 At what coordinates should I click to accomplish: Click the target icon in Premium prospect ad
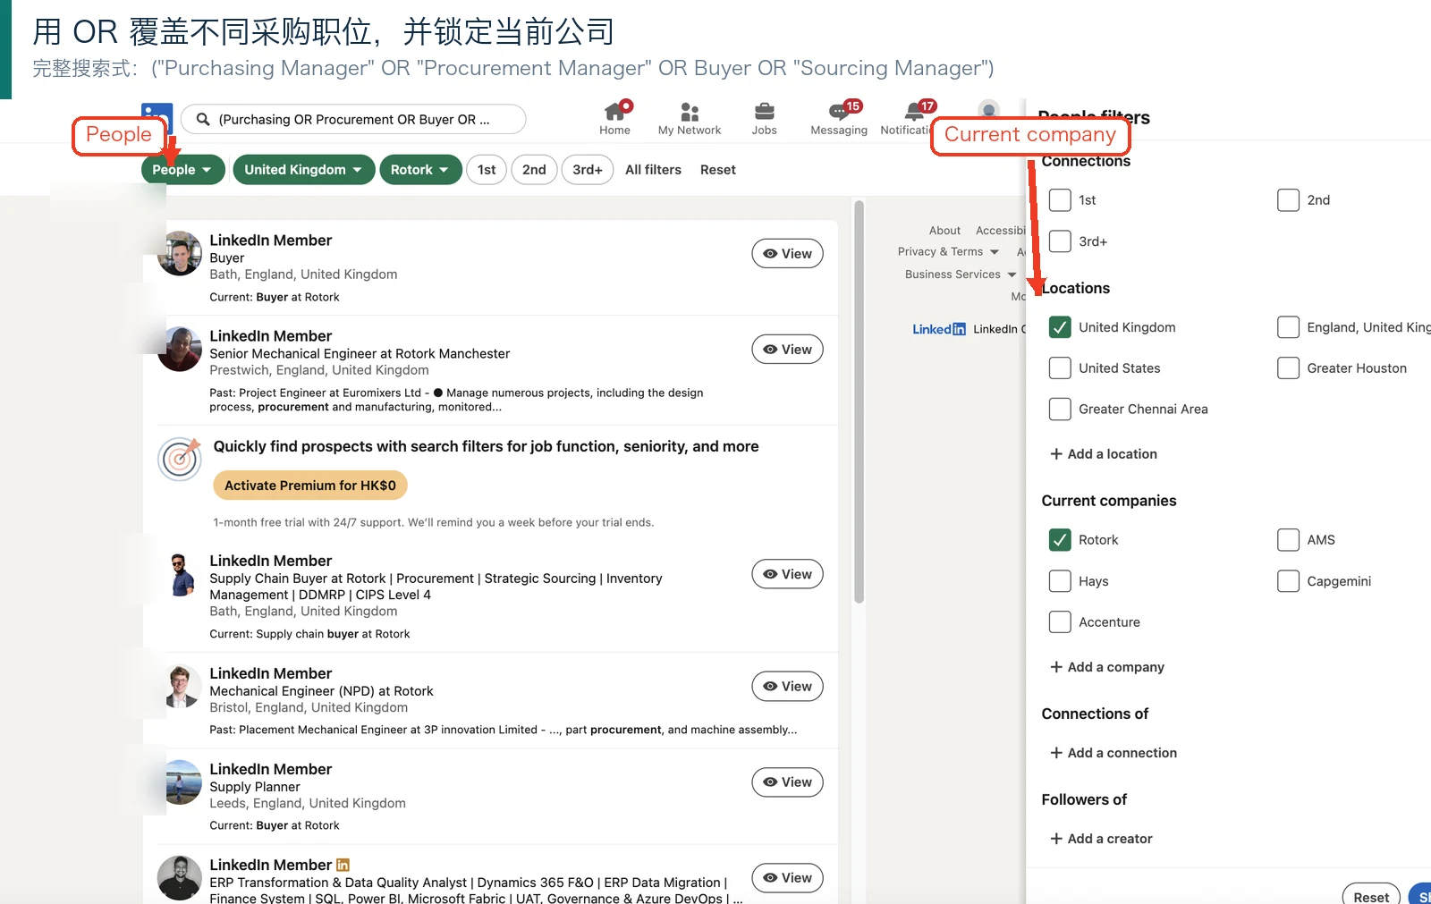(x=180, y=459)
